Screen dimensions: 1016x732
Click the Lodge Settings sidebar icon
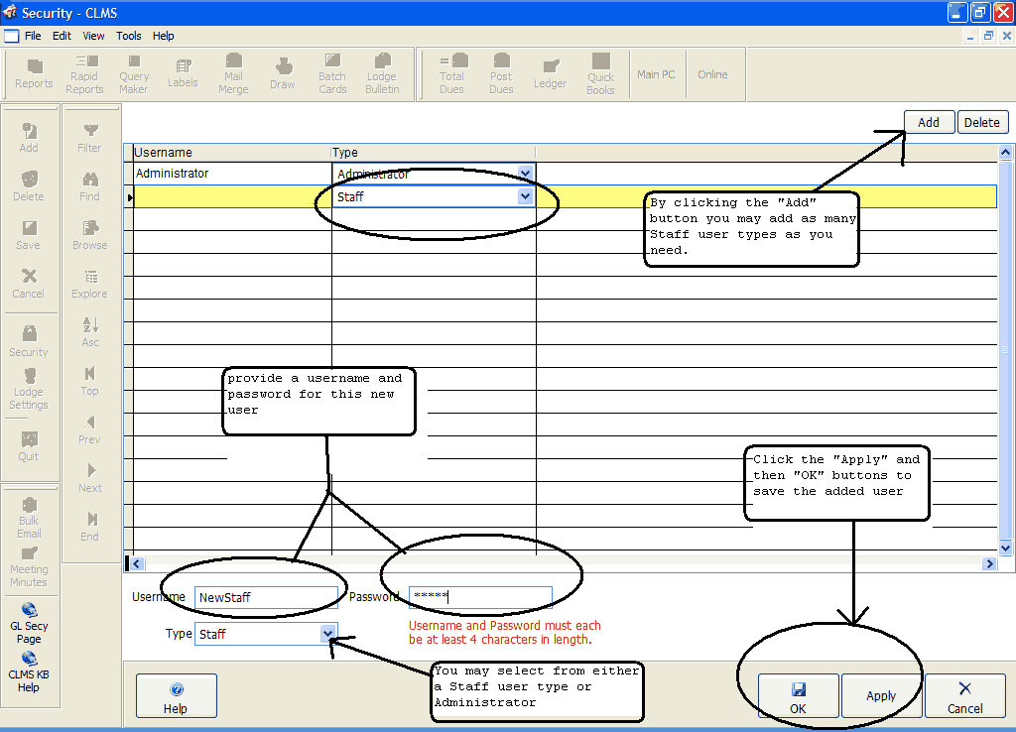click(29, 389)
